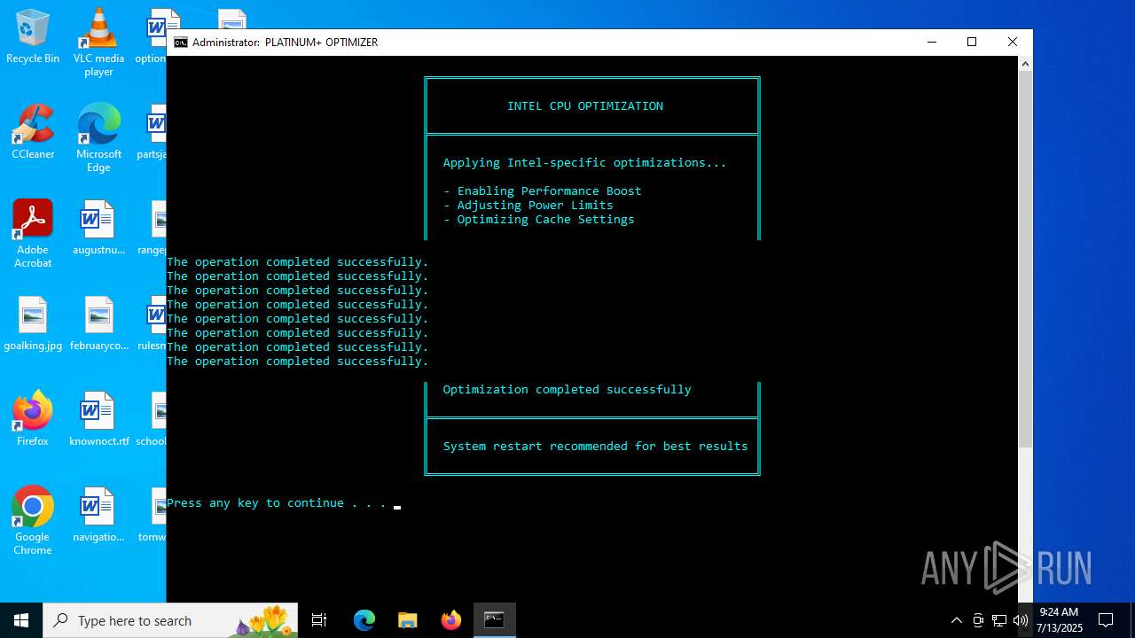The height and width of the screenshot is (638, 1135).
Task: Open Task View on taskbar
Action: [319, 620]
